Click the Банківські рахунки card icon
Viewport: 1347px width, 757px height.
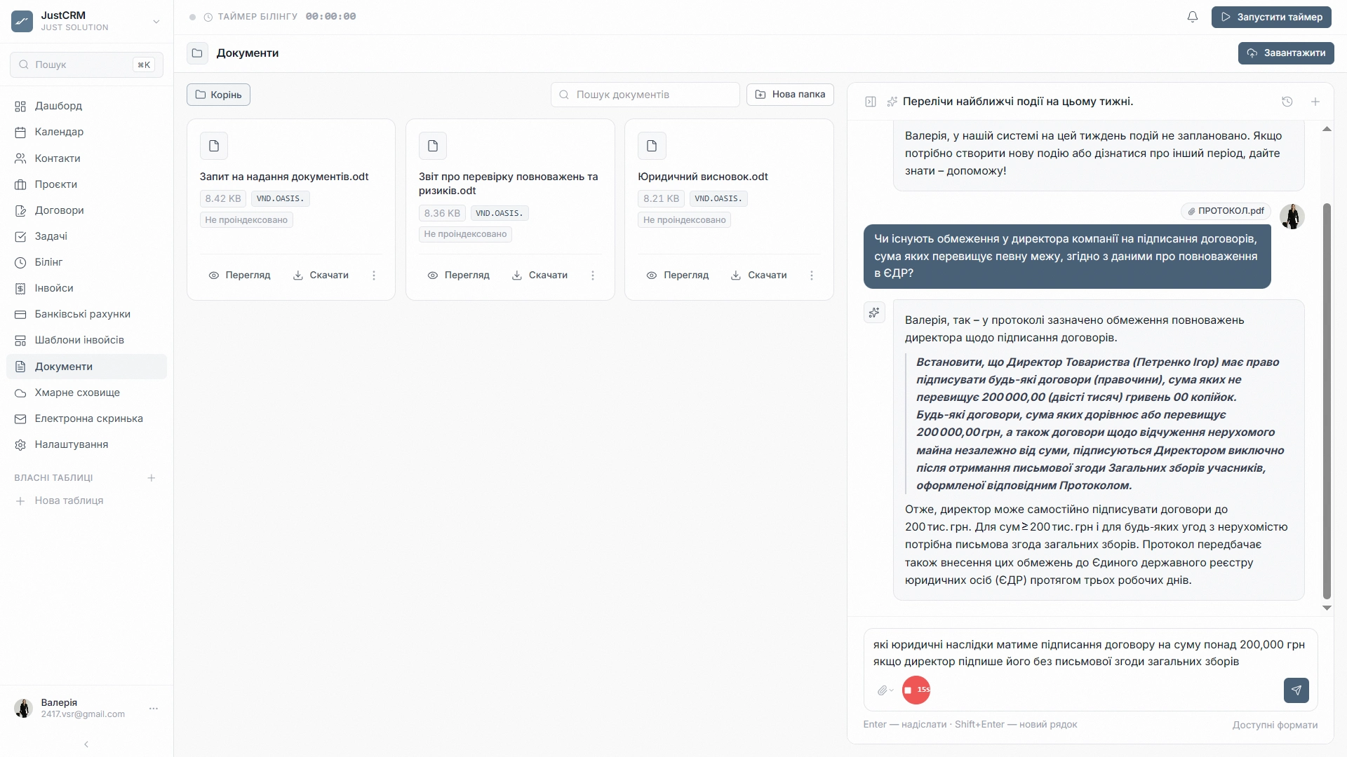20,314
